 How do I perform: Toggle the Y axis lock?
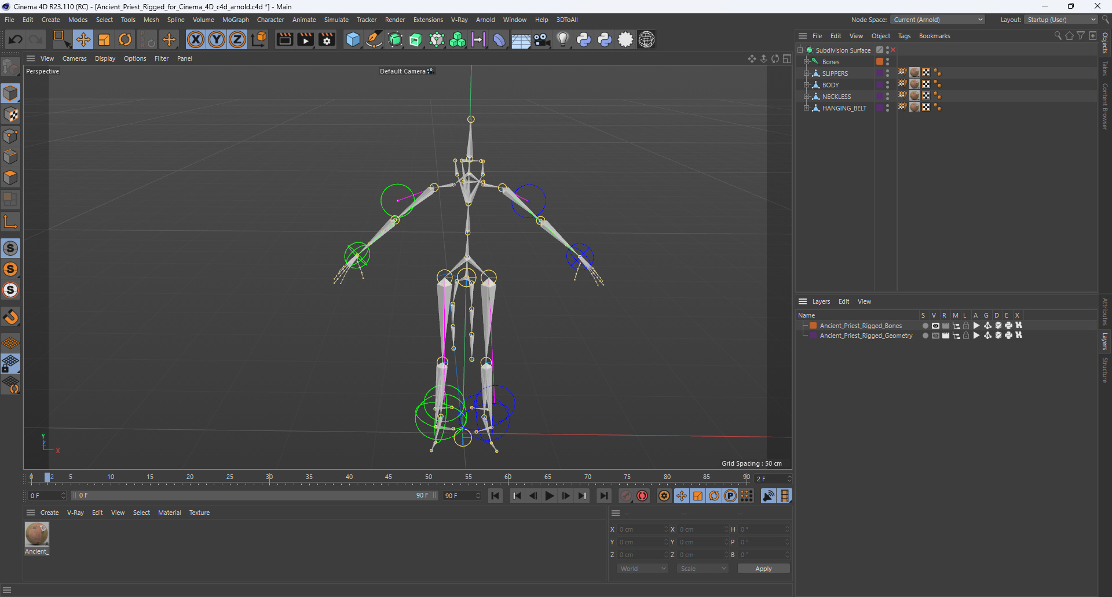click(217, 39)
